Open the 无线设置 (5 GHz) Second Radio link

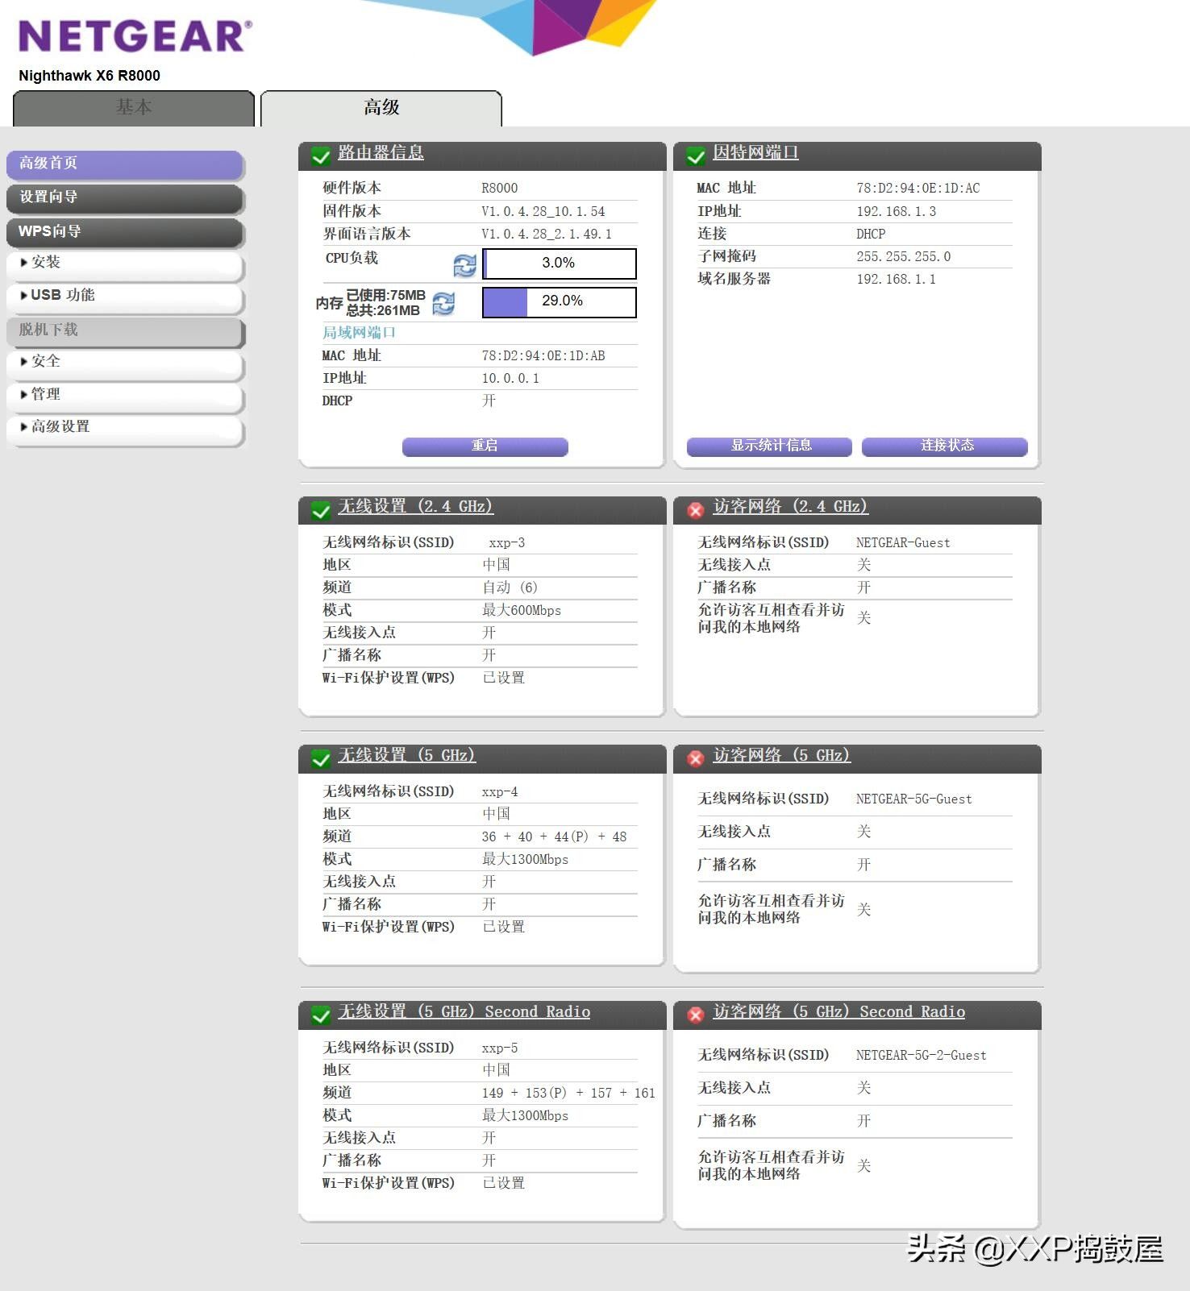click(464, 1012)
